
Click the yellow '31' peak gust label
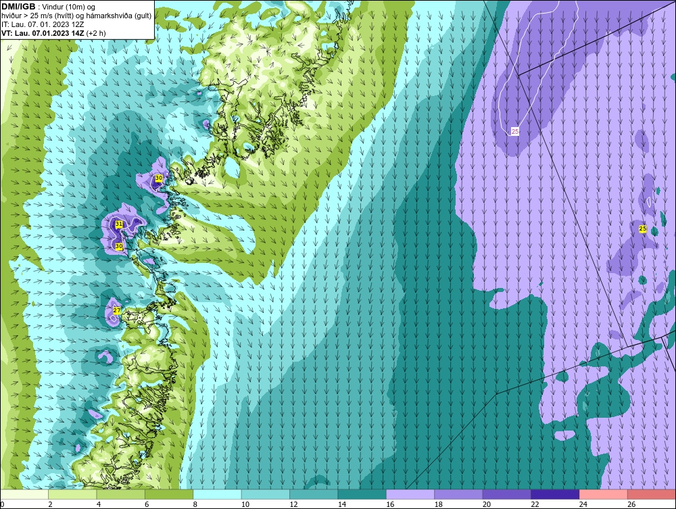[x=119, y=224]
